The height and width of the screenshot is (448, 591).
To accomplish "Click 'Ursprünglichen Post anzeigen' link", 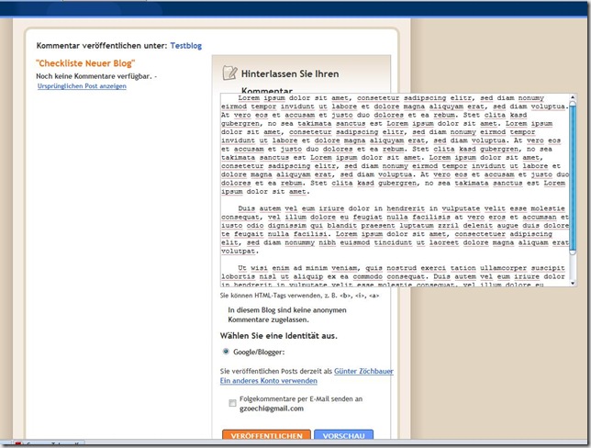I will point(82,86).
